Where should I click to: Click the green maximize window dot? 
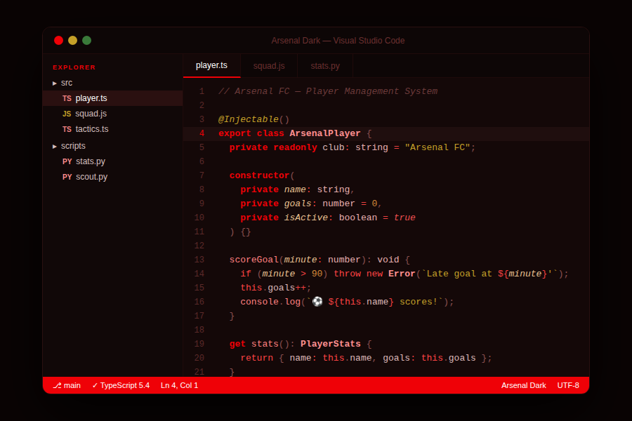tap(86, 40)
